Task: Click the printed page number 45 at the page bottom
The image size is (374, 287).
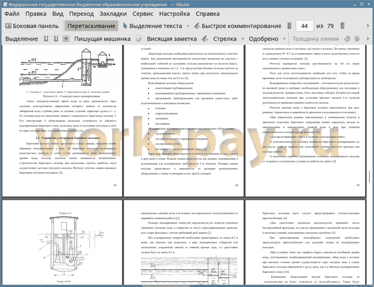Action: click(358, 185)
